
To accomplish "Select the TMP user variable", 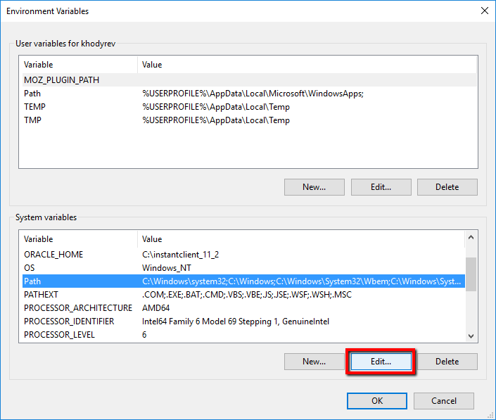I will coord(33,120).
